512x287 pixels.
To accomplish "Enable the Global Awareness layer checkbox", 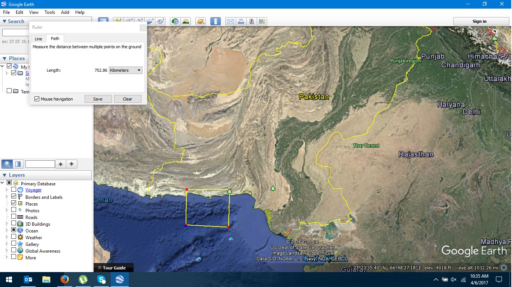I will point(14,250).
